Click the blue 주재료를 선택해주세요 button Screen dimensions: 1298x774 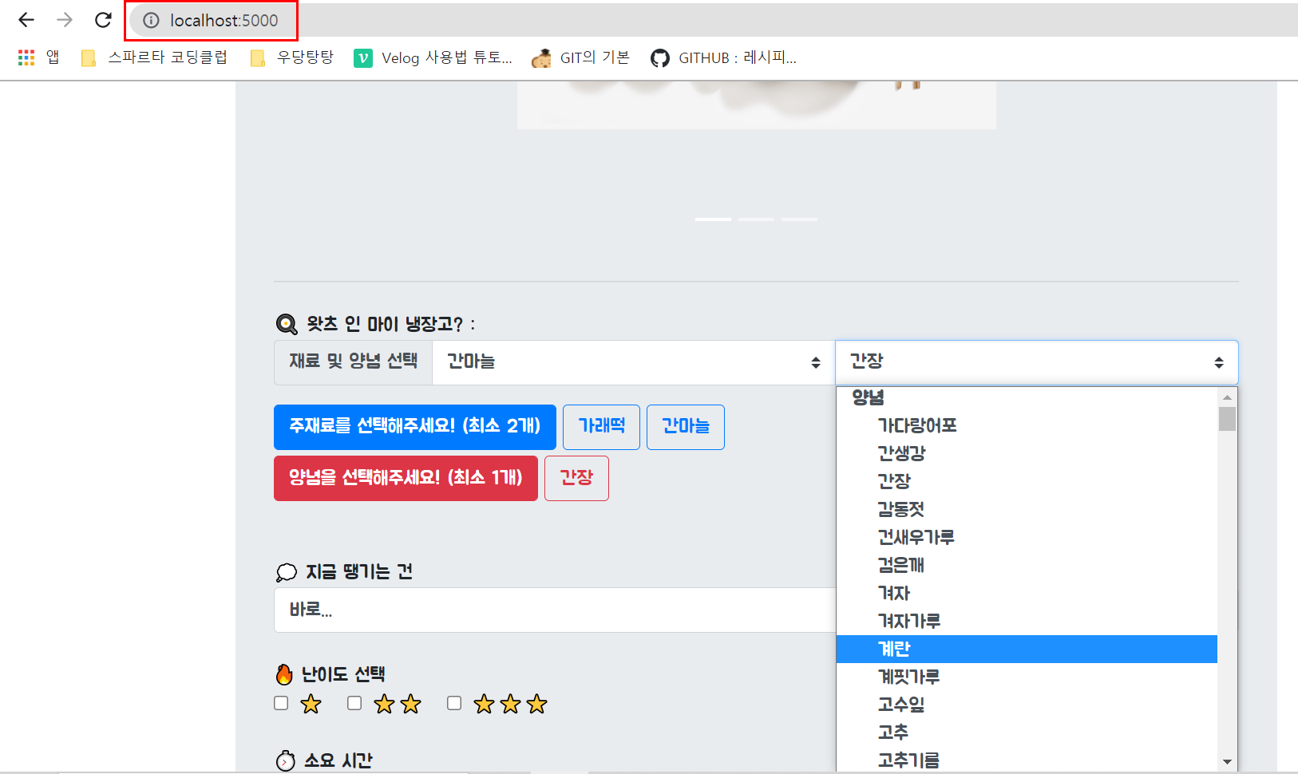tap(415, 427)
